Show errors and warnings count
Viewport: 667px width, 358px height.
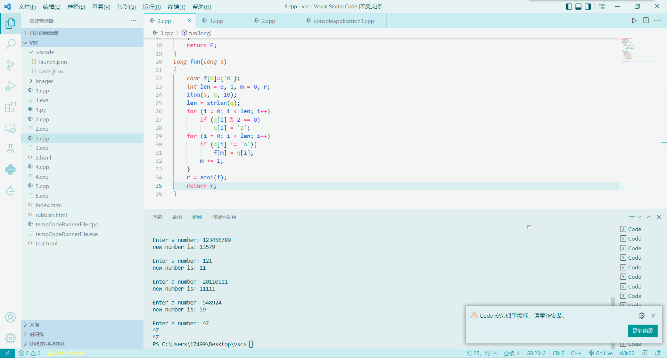(x=30, y=353)
